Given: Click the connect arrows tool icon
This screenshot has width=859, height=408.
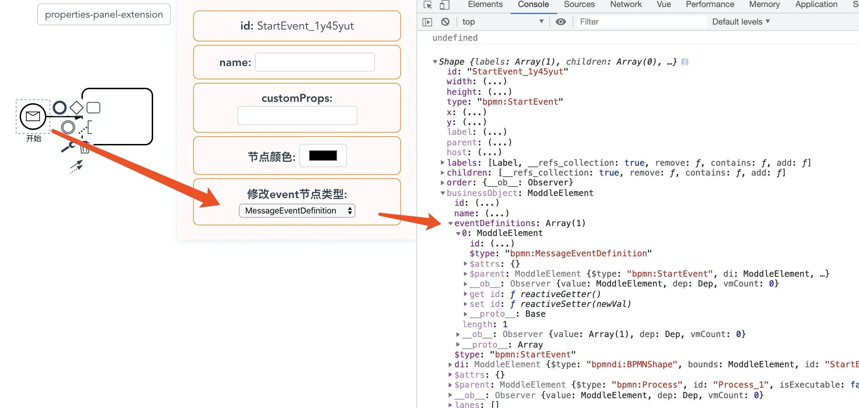Looking at the screenshot, I should click(x=76, y=166).
